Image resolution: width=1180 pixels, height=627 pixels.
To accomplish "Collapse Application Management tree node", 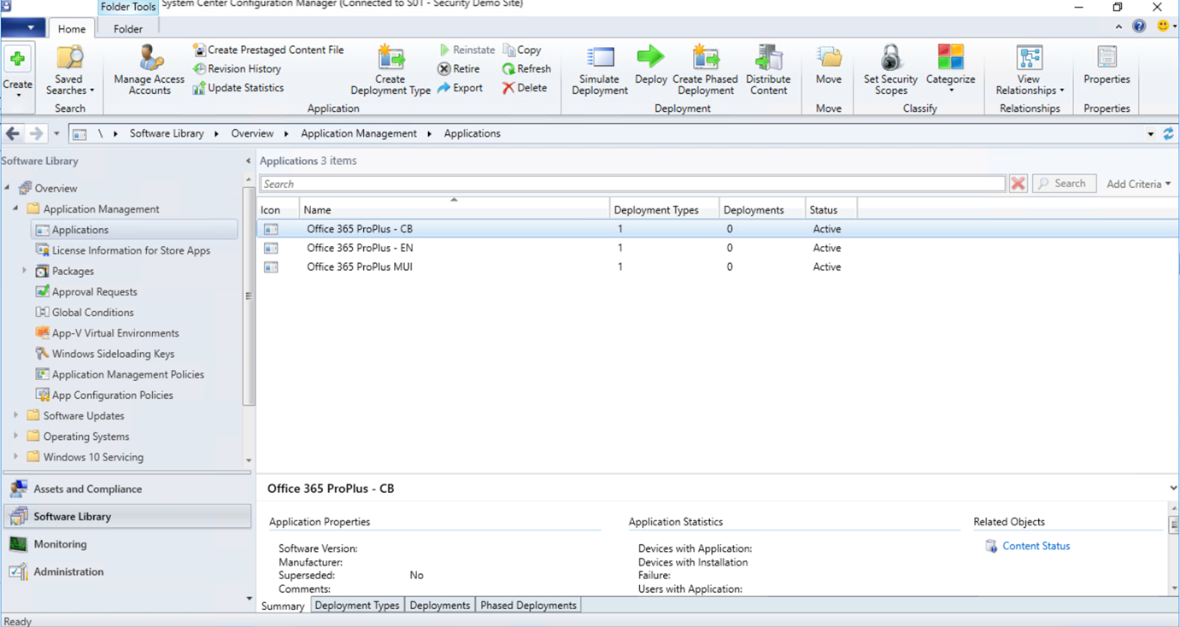I will click(15, 208).
